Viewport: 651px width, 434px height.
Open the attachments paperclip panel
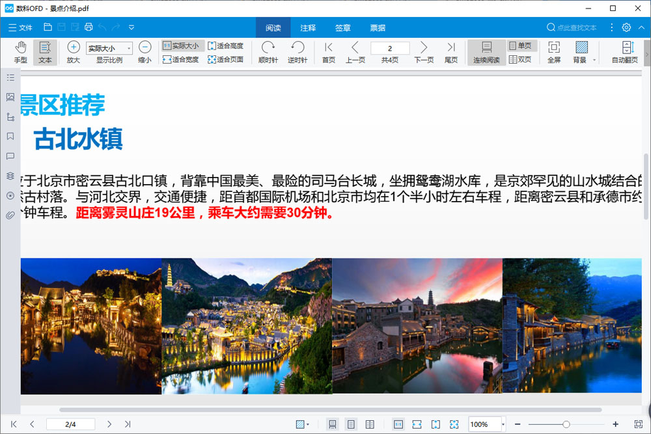click(10, 215)
